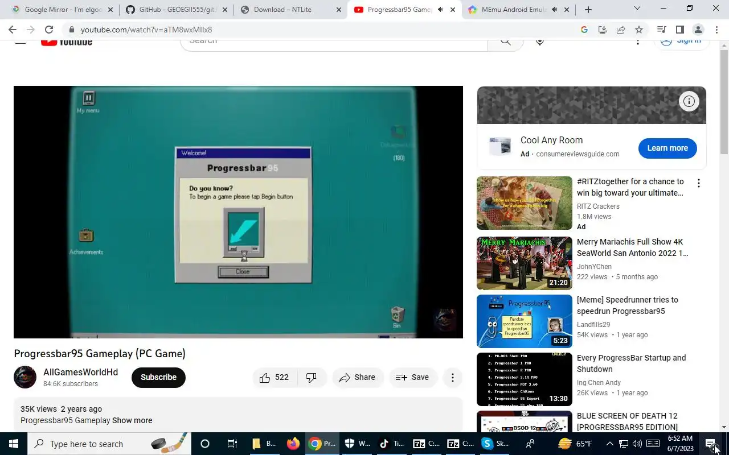Click the Progressbar95 video player
729x455 pixels.
coord(238,212)
